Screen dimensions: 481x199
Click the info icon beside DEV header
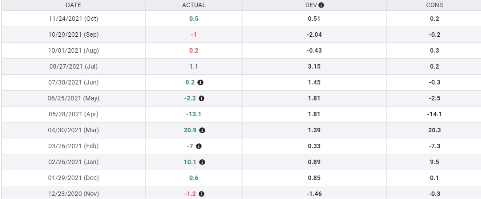[x=321, y=5]
